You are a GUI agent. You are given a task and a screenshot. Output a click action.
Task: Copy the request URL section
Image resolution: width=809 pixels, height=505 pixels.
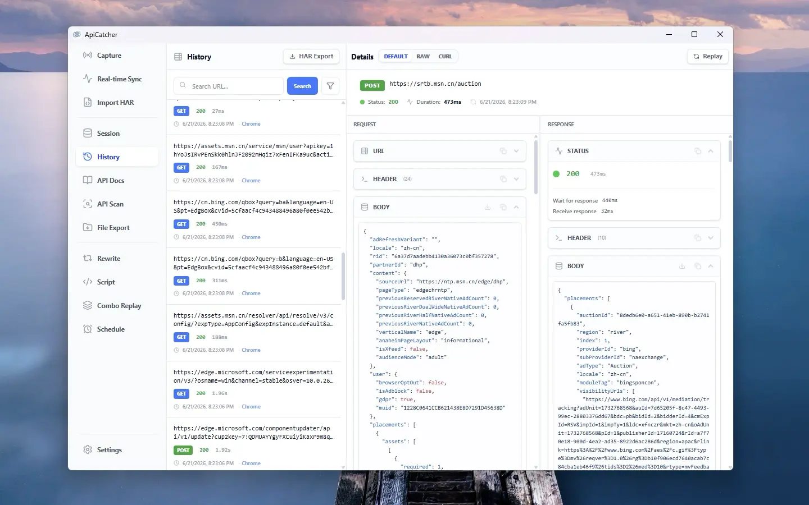tap(503, 151)
